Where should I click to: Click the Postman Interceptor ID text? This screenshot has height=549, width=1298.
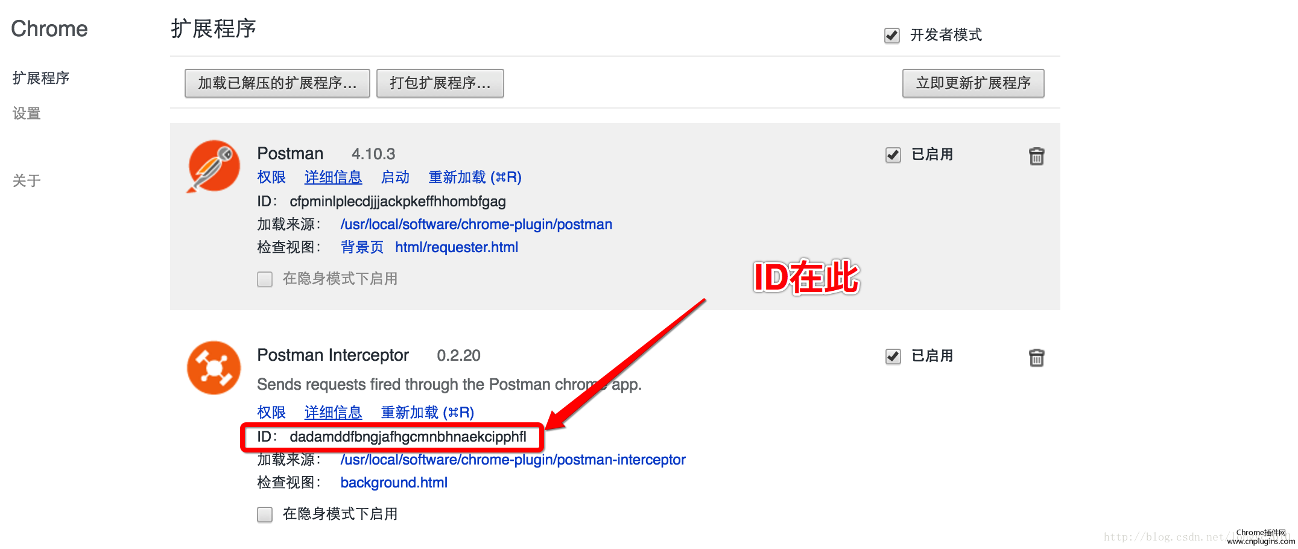[x=408, y=437]
